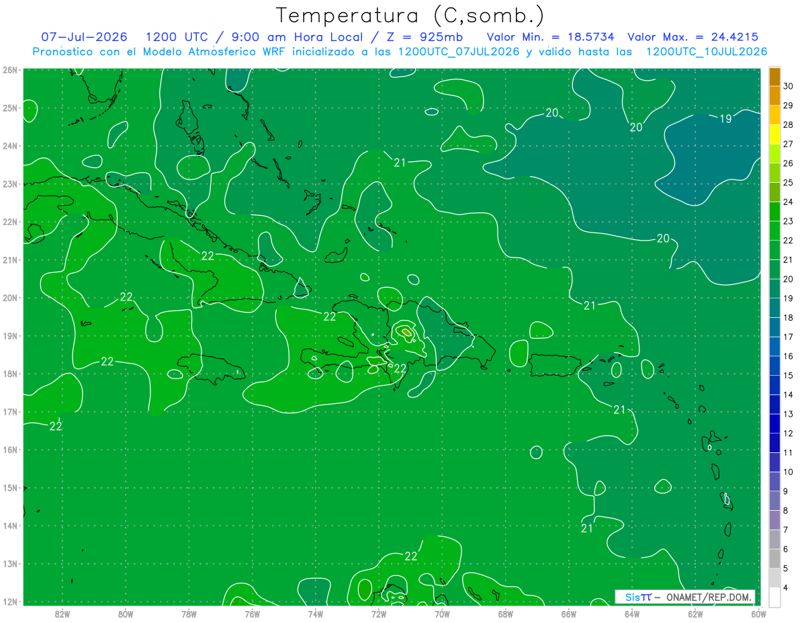Click the "20N" latitude axis label
Screen dimensions: 806x623
[x=9, y=298]
